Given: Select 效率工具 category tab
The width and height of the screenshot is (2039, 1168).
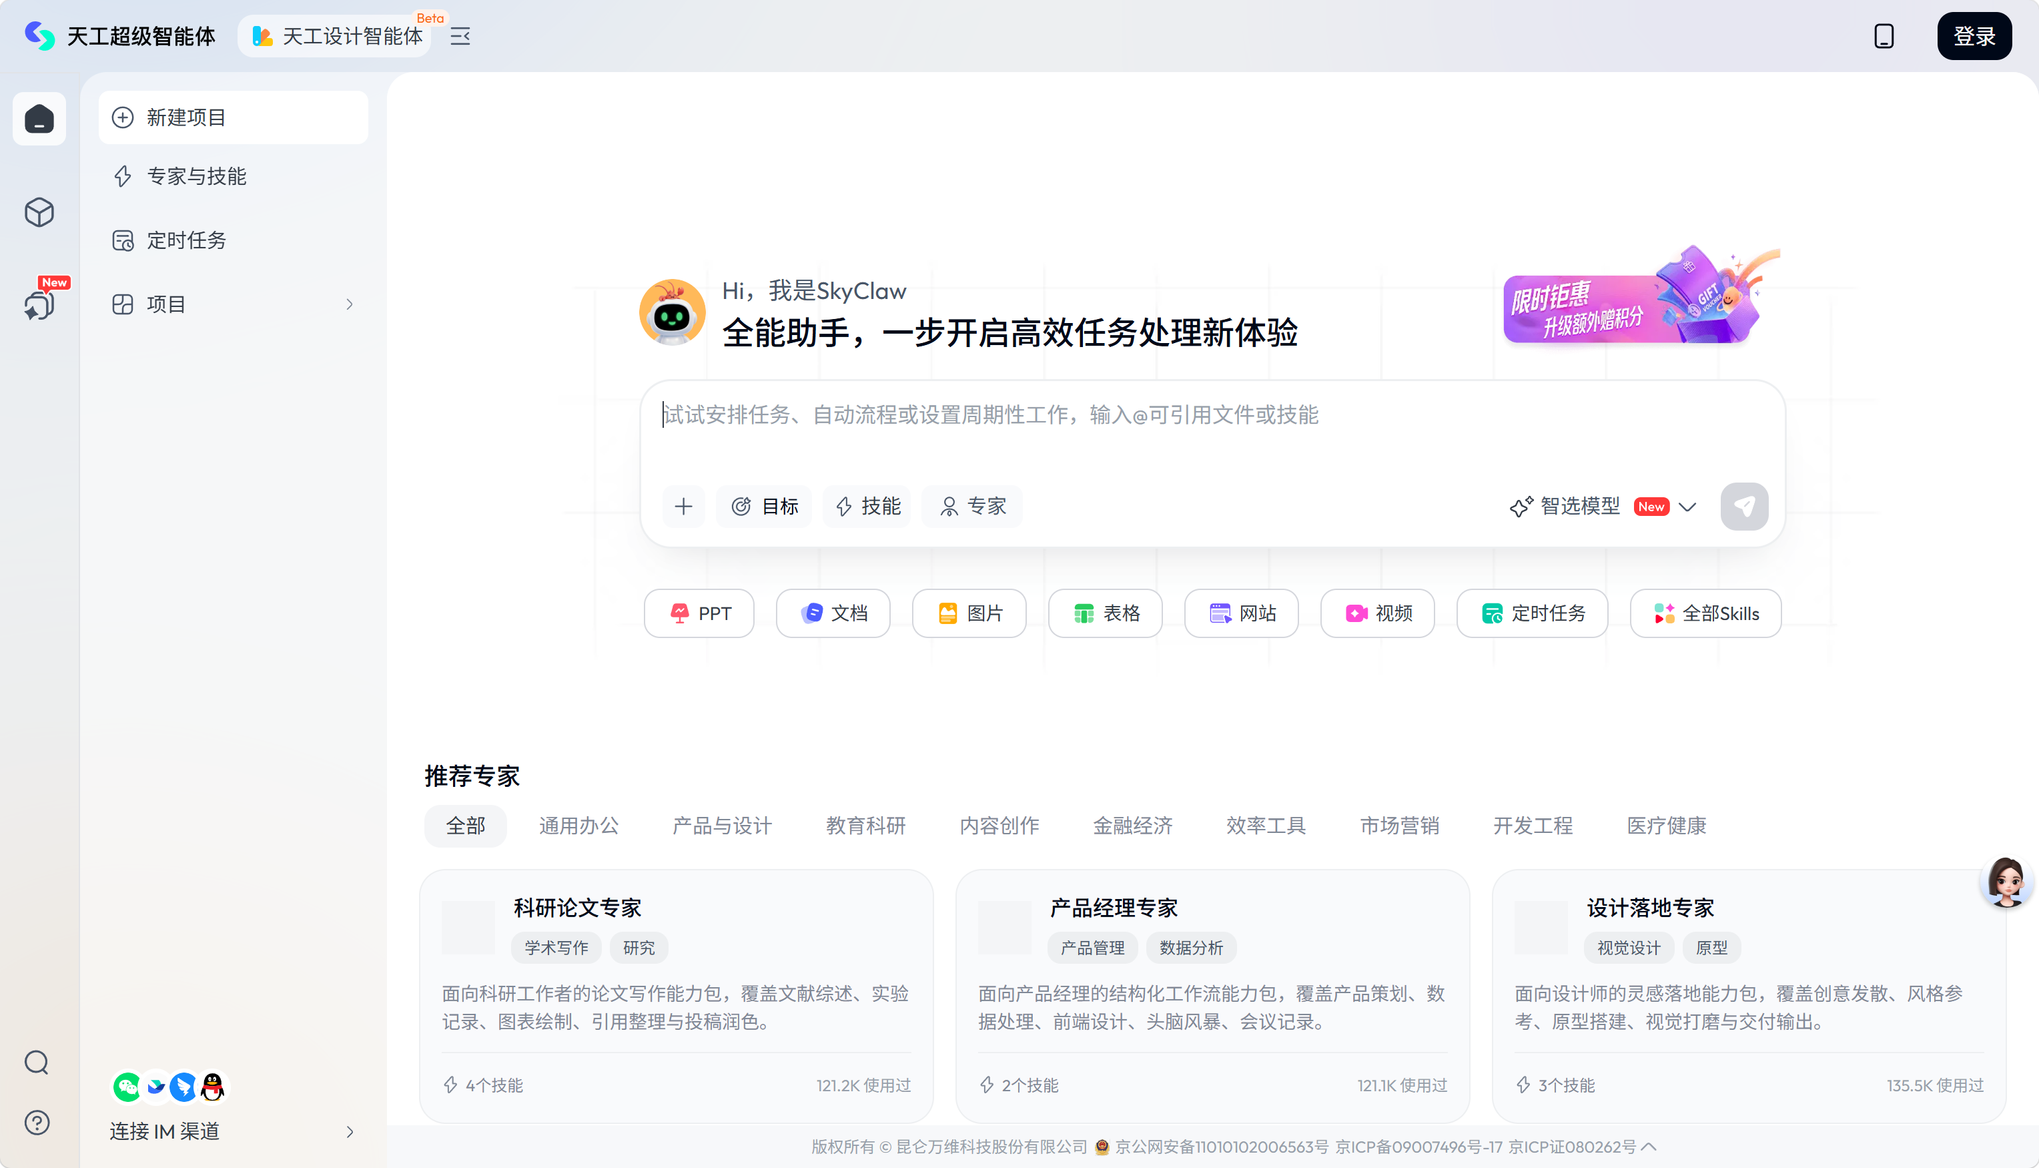Looking at the screenshot, I should tap(1267, 825).
